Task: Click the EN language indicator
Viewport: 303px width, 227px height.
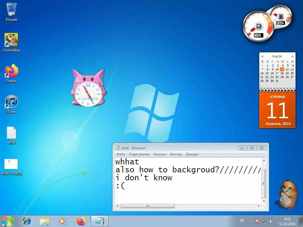Action: (x=242, y=220)
